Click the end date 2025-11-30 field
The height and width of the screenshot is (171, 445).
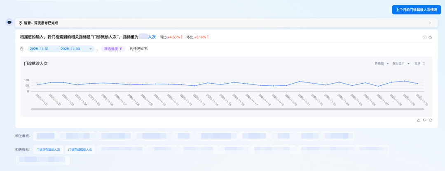(70, 49)
